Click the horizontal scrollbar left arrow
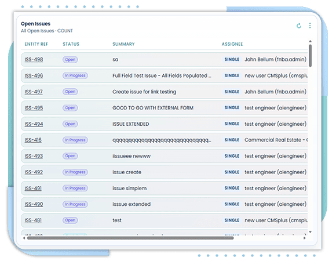The width and height of the screenshot is (336, 261). 24,238
